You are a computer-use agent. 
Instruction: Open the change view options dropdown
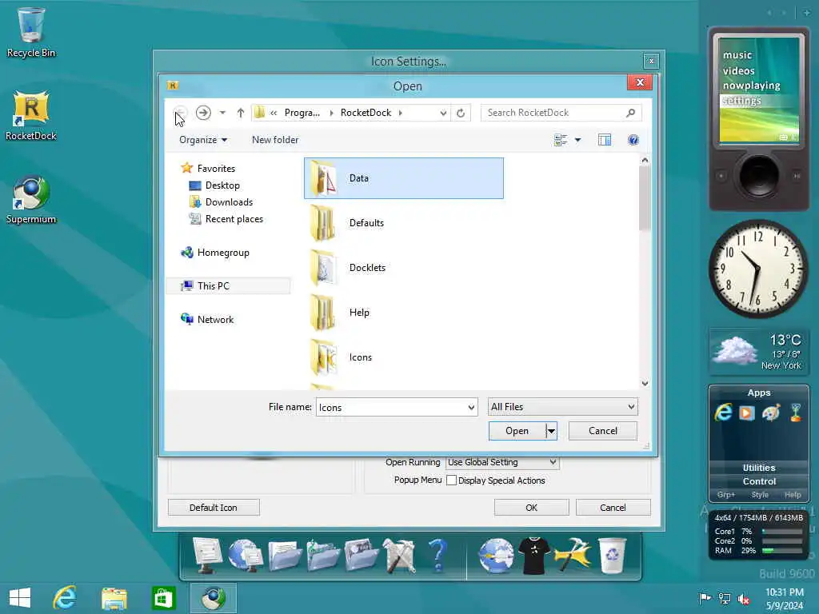tap(577, 140)
